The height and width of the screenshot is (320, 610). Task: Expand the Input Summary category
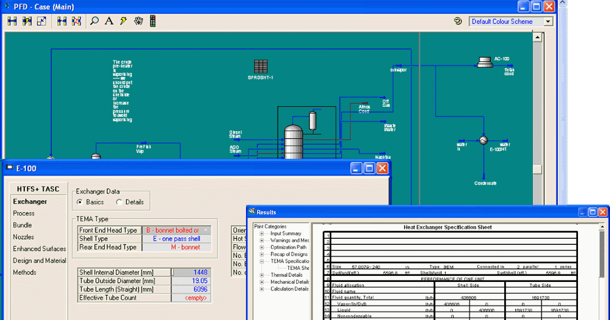click(x=261, y=234)
